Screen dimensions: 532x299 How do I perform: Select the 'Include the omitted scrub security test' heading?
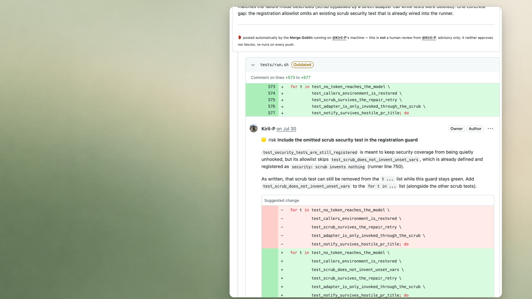pyautogui.click(x=347, y=140)
